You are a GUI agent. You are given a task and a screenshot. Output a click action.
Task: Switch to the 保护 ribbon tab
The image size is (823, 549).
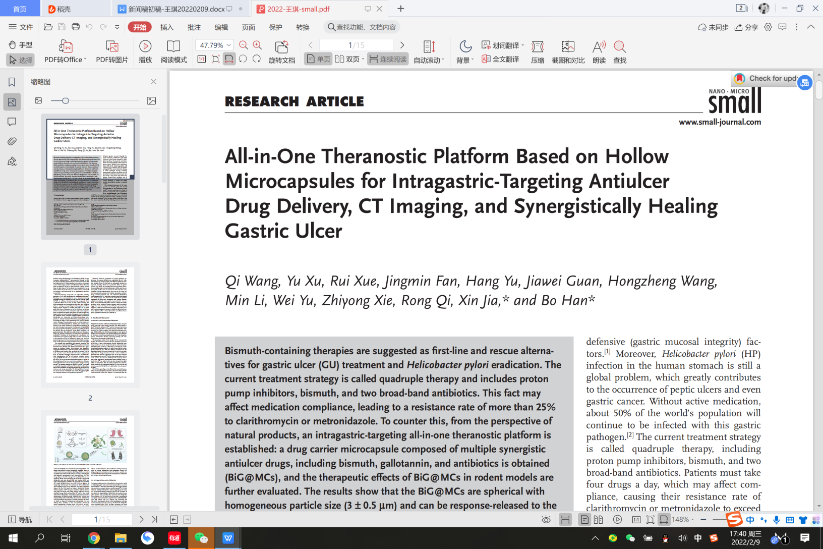[x=276, y=27]
